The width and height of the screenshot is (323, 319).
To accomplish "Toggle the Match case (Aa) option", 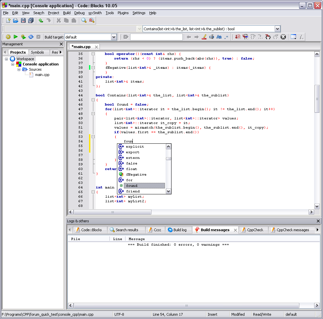I will [x=219, y=37].
